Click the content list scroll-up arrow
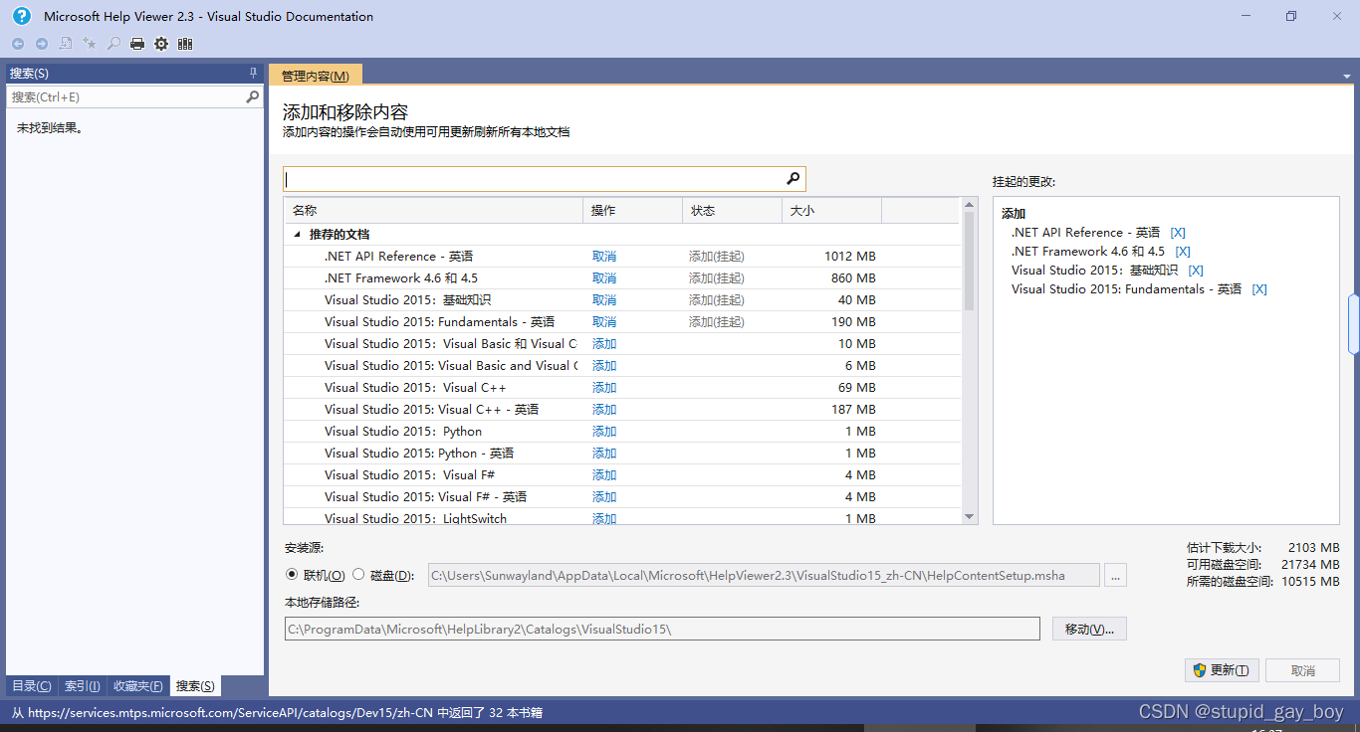 [969, 205]
